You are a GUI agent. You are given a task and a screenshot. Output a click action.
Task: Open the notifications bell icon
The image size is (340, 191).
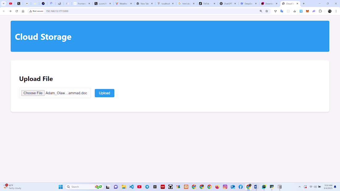click(335, 187)
